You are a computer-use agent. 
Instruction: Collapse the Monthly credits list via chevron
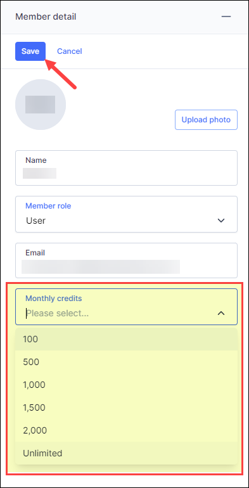click(x=221, y=313)
